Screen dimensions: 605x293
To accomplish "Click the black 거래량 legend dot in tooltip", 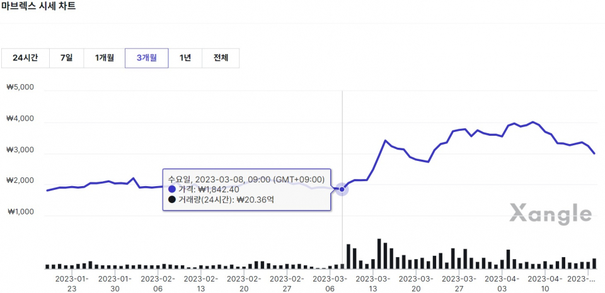I will coord(173,200).
